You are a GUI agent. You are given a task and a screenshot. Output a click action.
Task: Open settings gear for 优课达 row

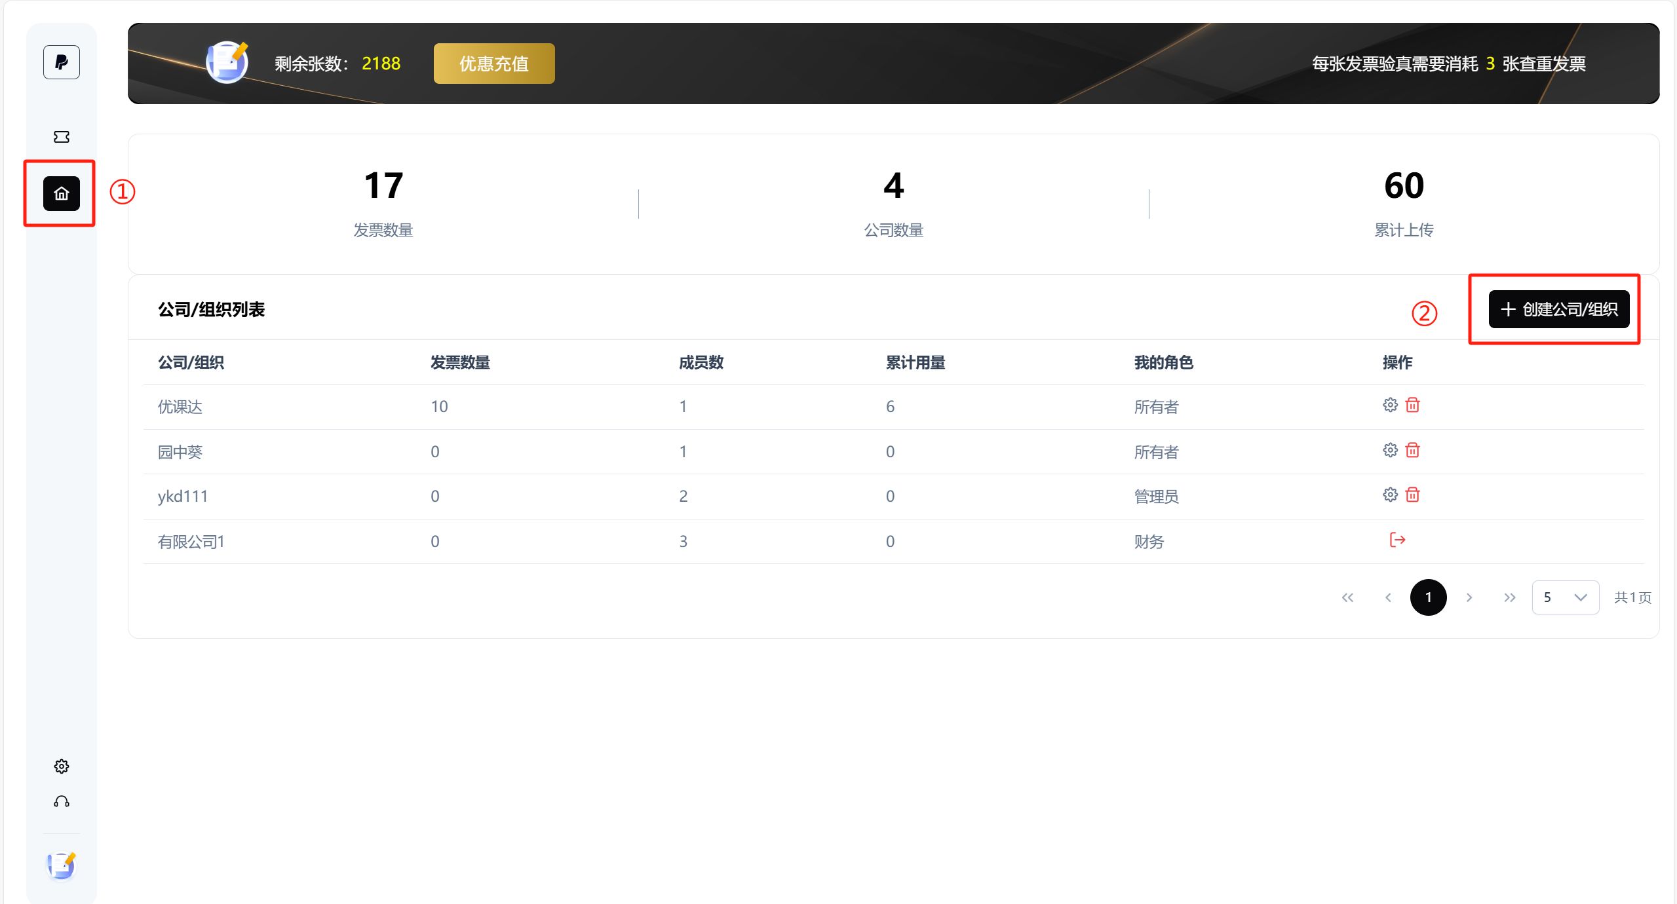(1390, 405)
